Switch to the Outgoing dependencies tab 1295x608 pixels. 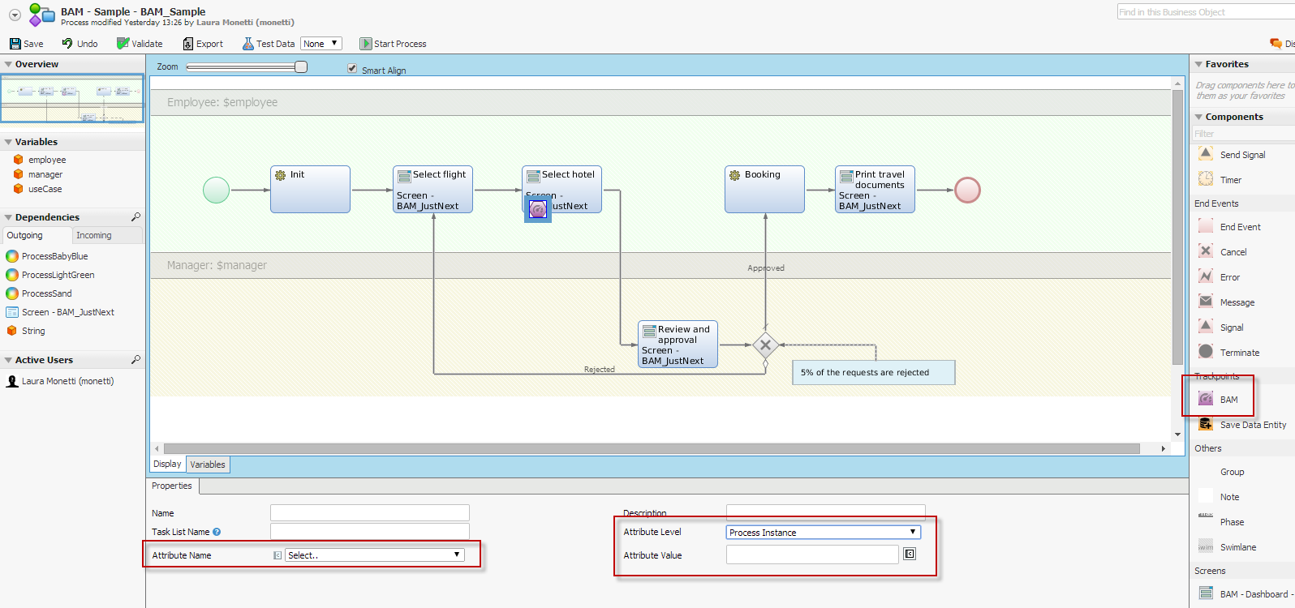(37, 235)
